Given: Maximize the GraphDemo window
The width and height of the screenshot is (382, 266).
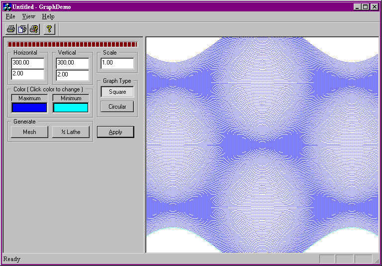Looking at the screenshot, I should tap(366, 7).
